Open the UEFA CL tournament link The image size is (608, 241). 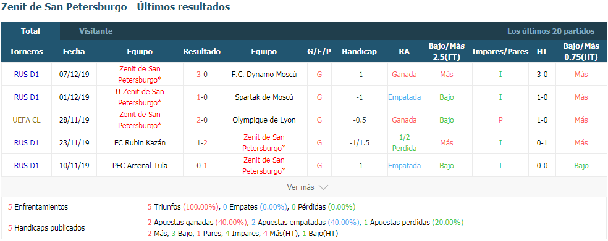[27, 120]
